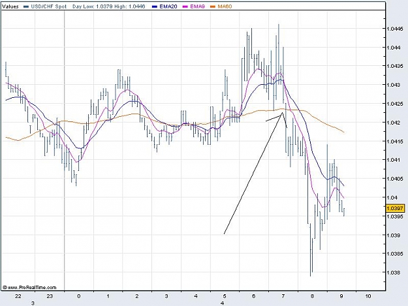Click the hour 23 time axis label
Viewport: 408px width, 306px height.
point(50,296)
